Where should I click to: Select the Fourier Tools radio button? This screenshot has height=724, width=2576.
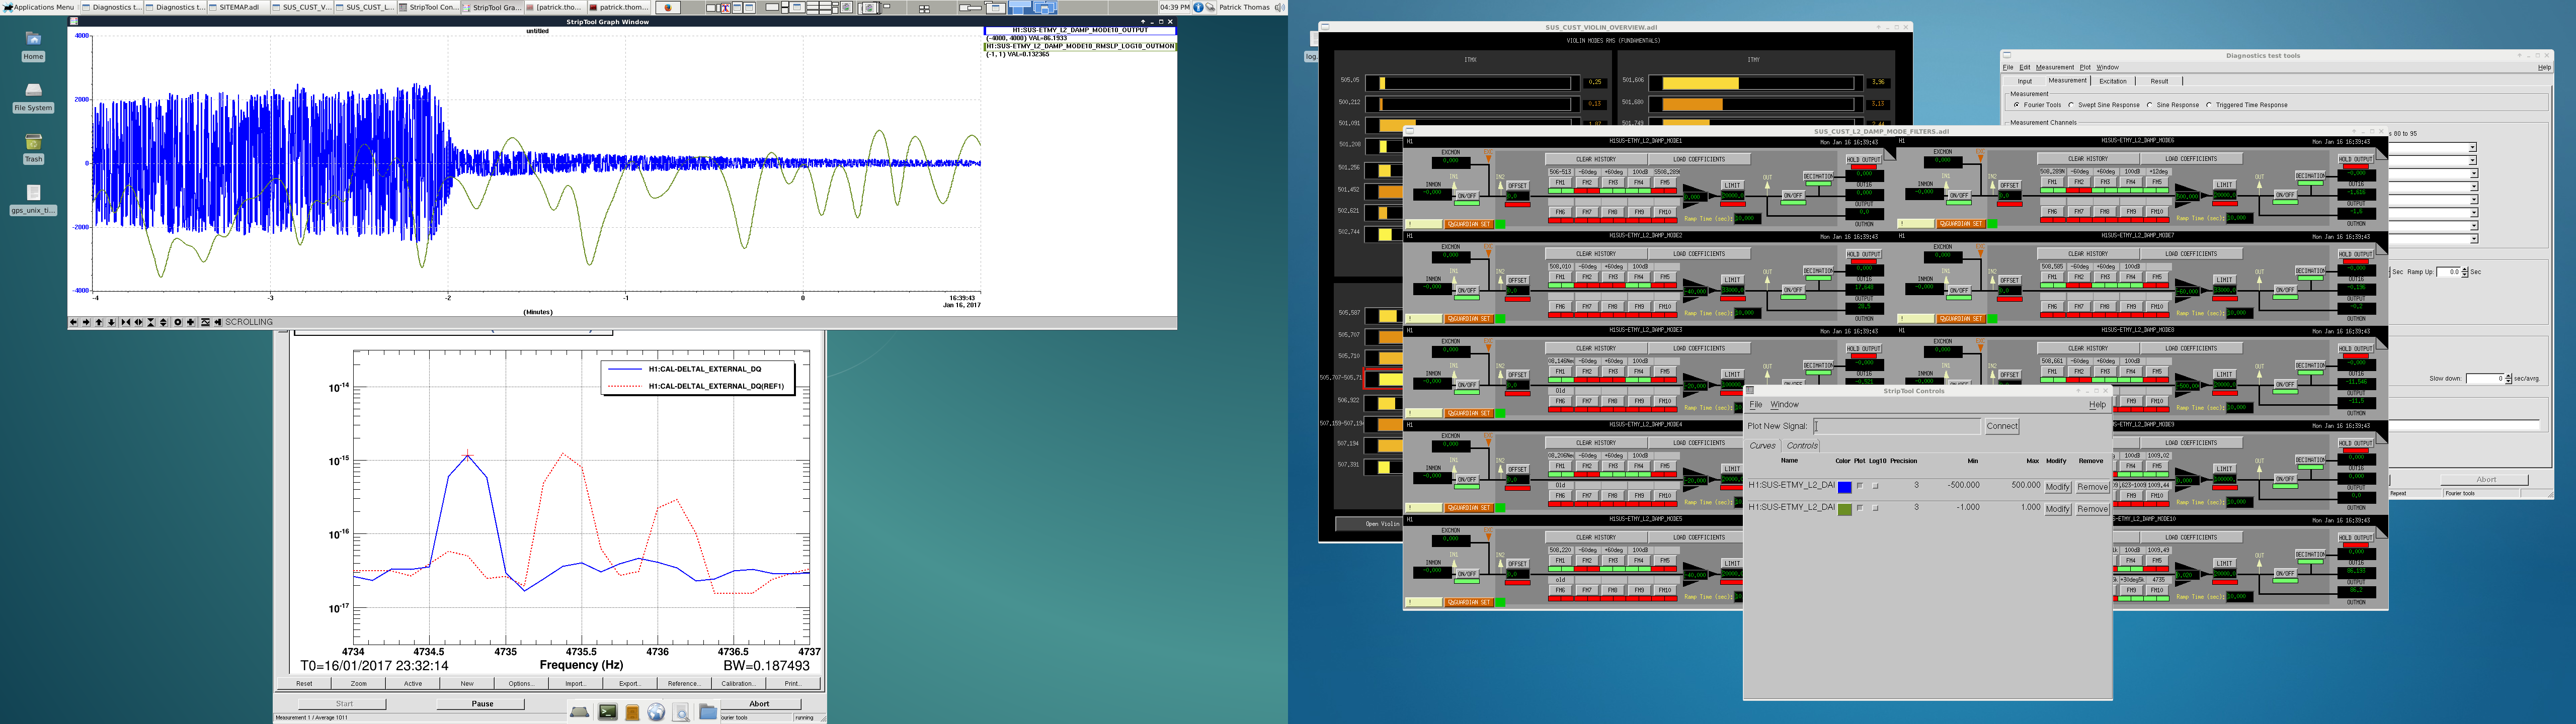(x=2017, y=105)
